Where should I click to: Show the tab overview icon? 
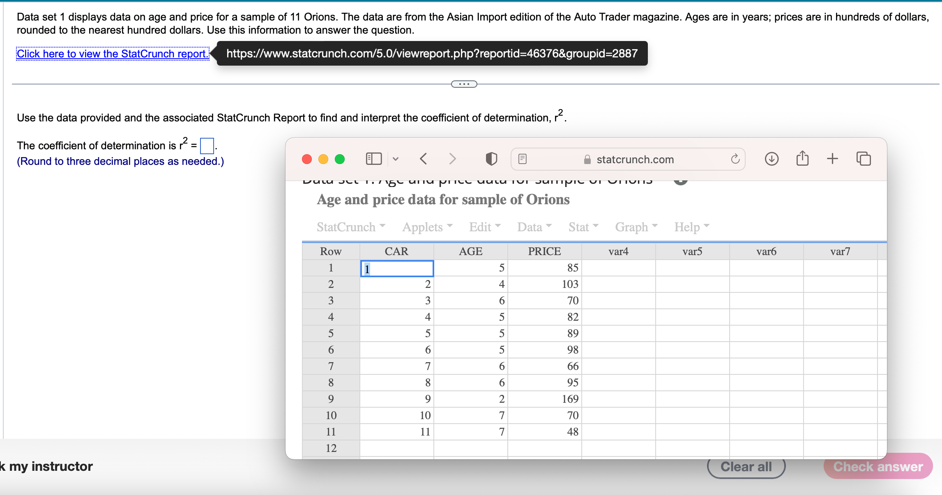(863, 159)
